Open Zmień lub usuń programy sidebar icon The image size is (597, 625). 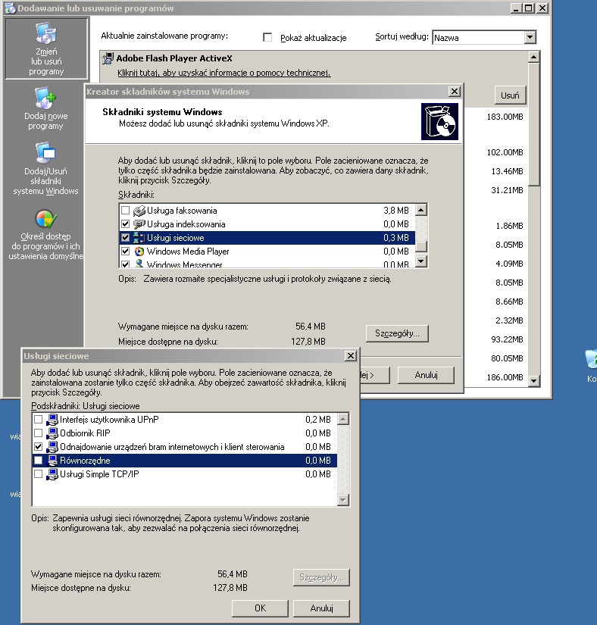(x=46, y=33)
